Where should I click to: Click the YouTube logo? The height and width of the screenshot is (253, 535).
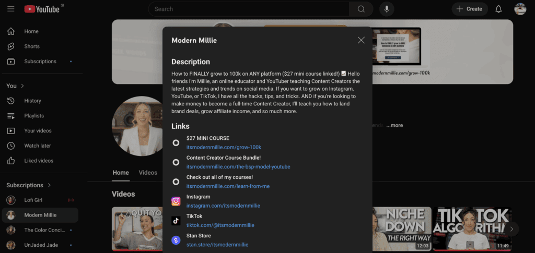pyautogui.click(x=41, y=9)
